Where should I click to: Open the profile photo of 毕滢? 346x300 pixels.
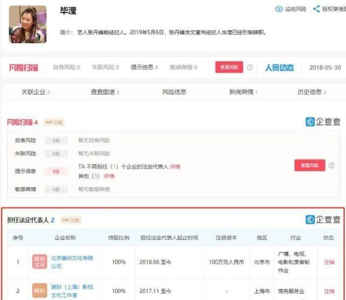28,24
